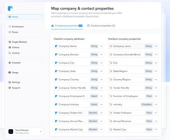Click the Connect sidebar icon
Screen dimensions: 170x140
10,63
